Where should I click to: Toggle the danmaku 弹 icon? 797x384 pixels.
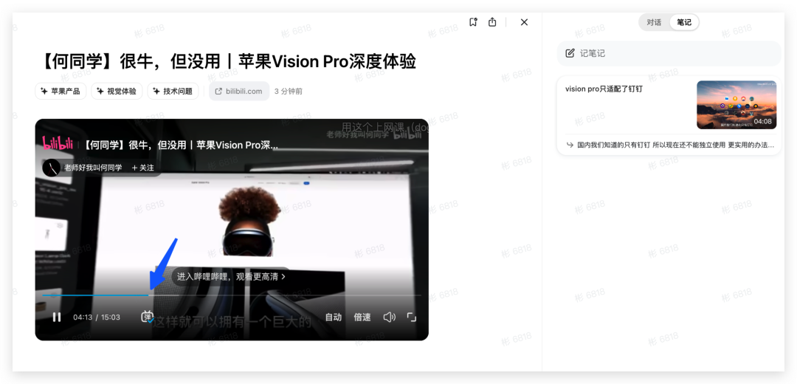tap(148, 317)
